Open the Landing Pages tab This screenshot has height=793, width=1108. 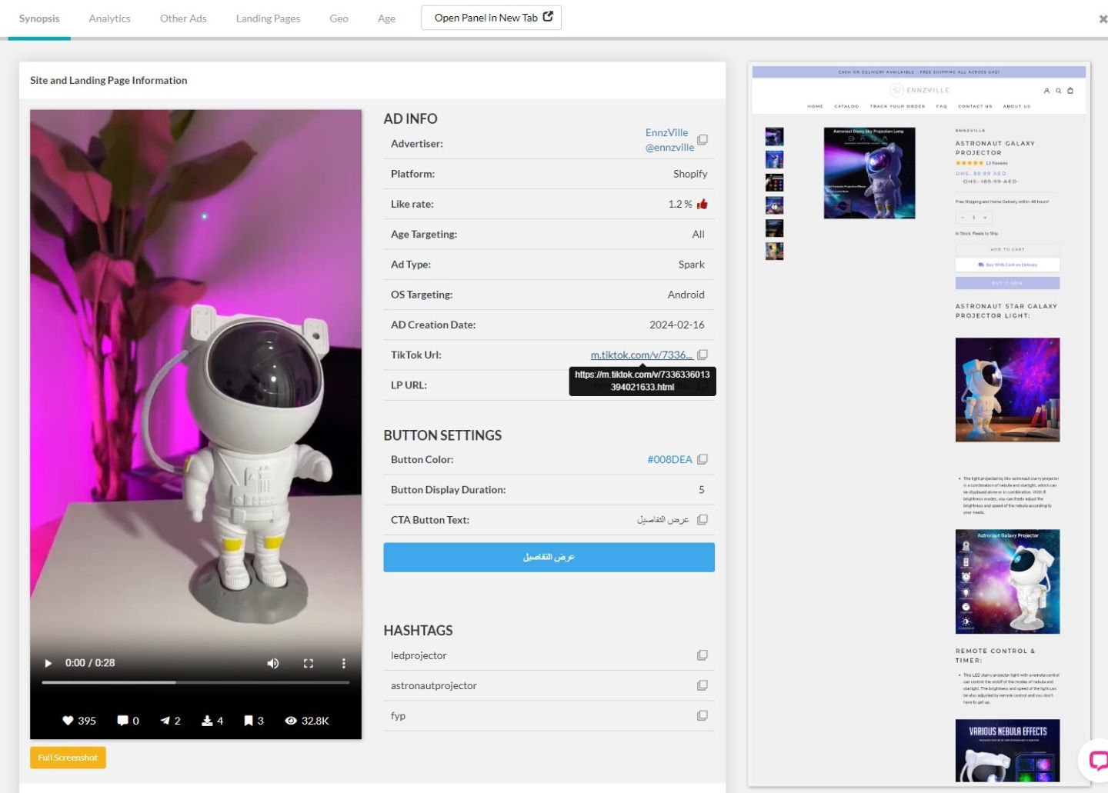268,18
